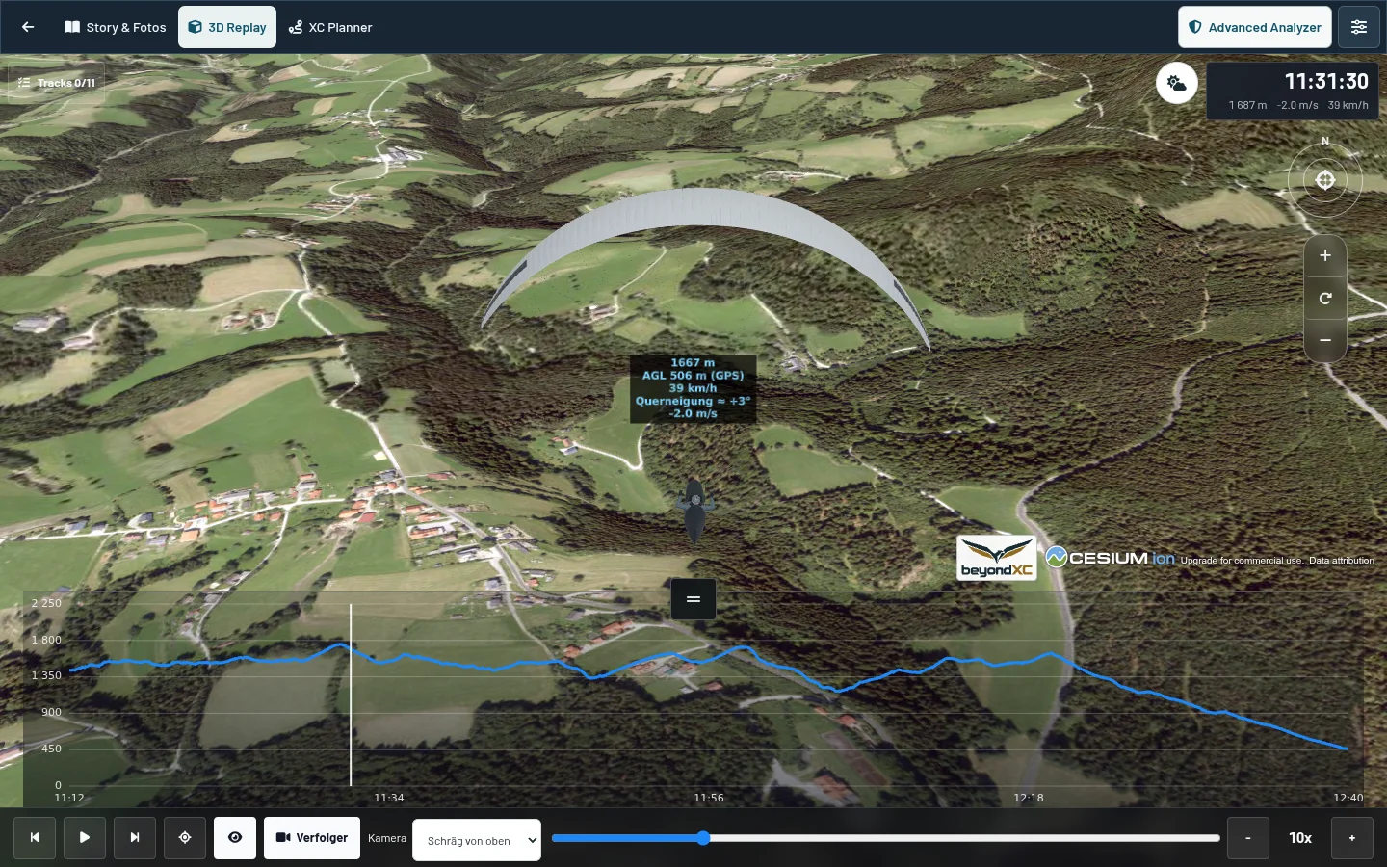Click the 12:18 mark on chart timeline
The width and height of the screenshot is (1387, 867).
pyautogui.click(x=1029, y=798)
